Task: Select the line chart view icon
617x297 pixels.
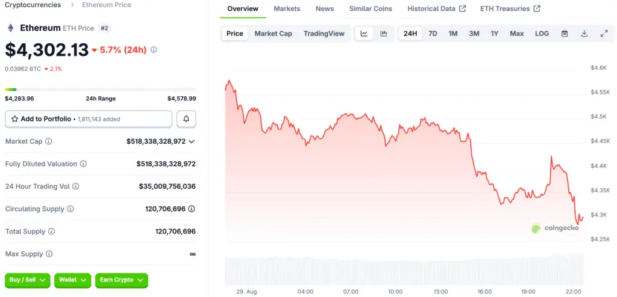Action: (x=364, y=34)
